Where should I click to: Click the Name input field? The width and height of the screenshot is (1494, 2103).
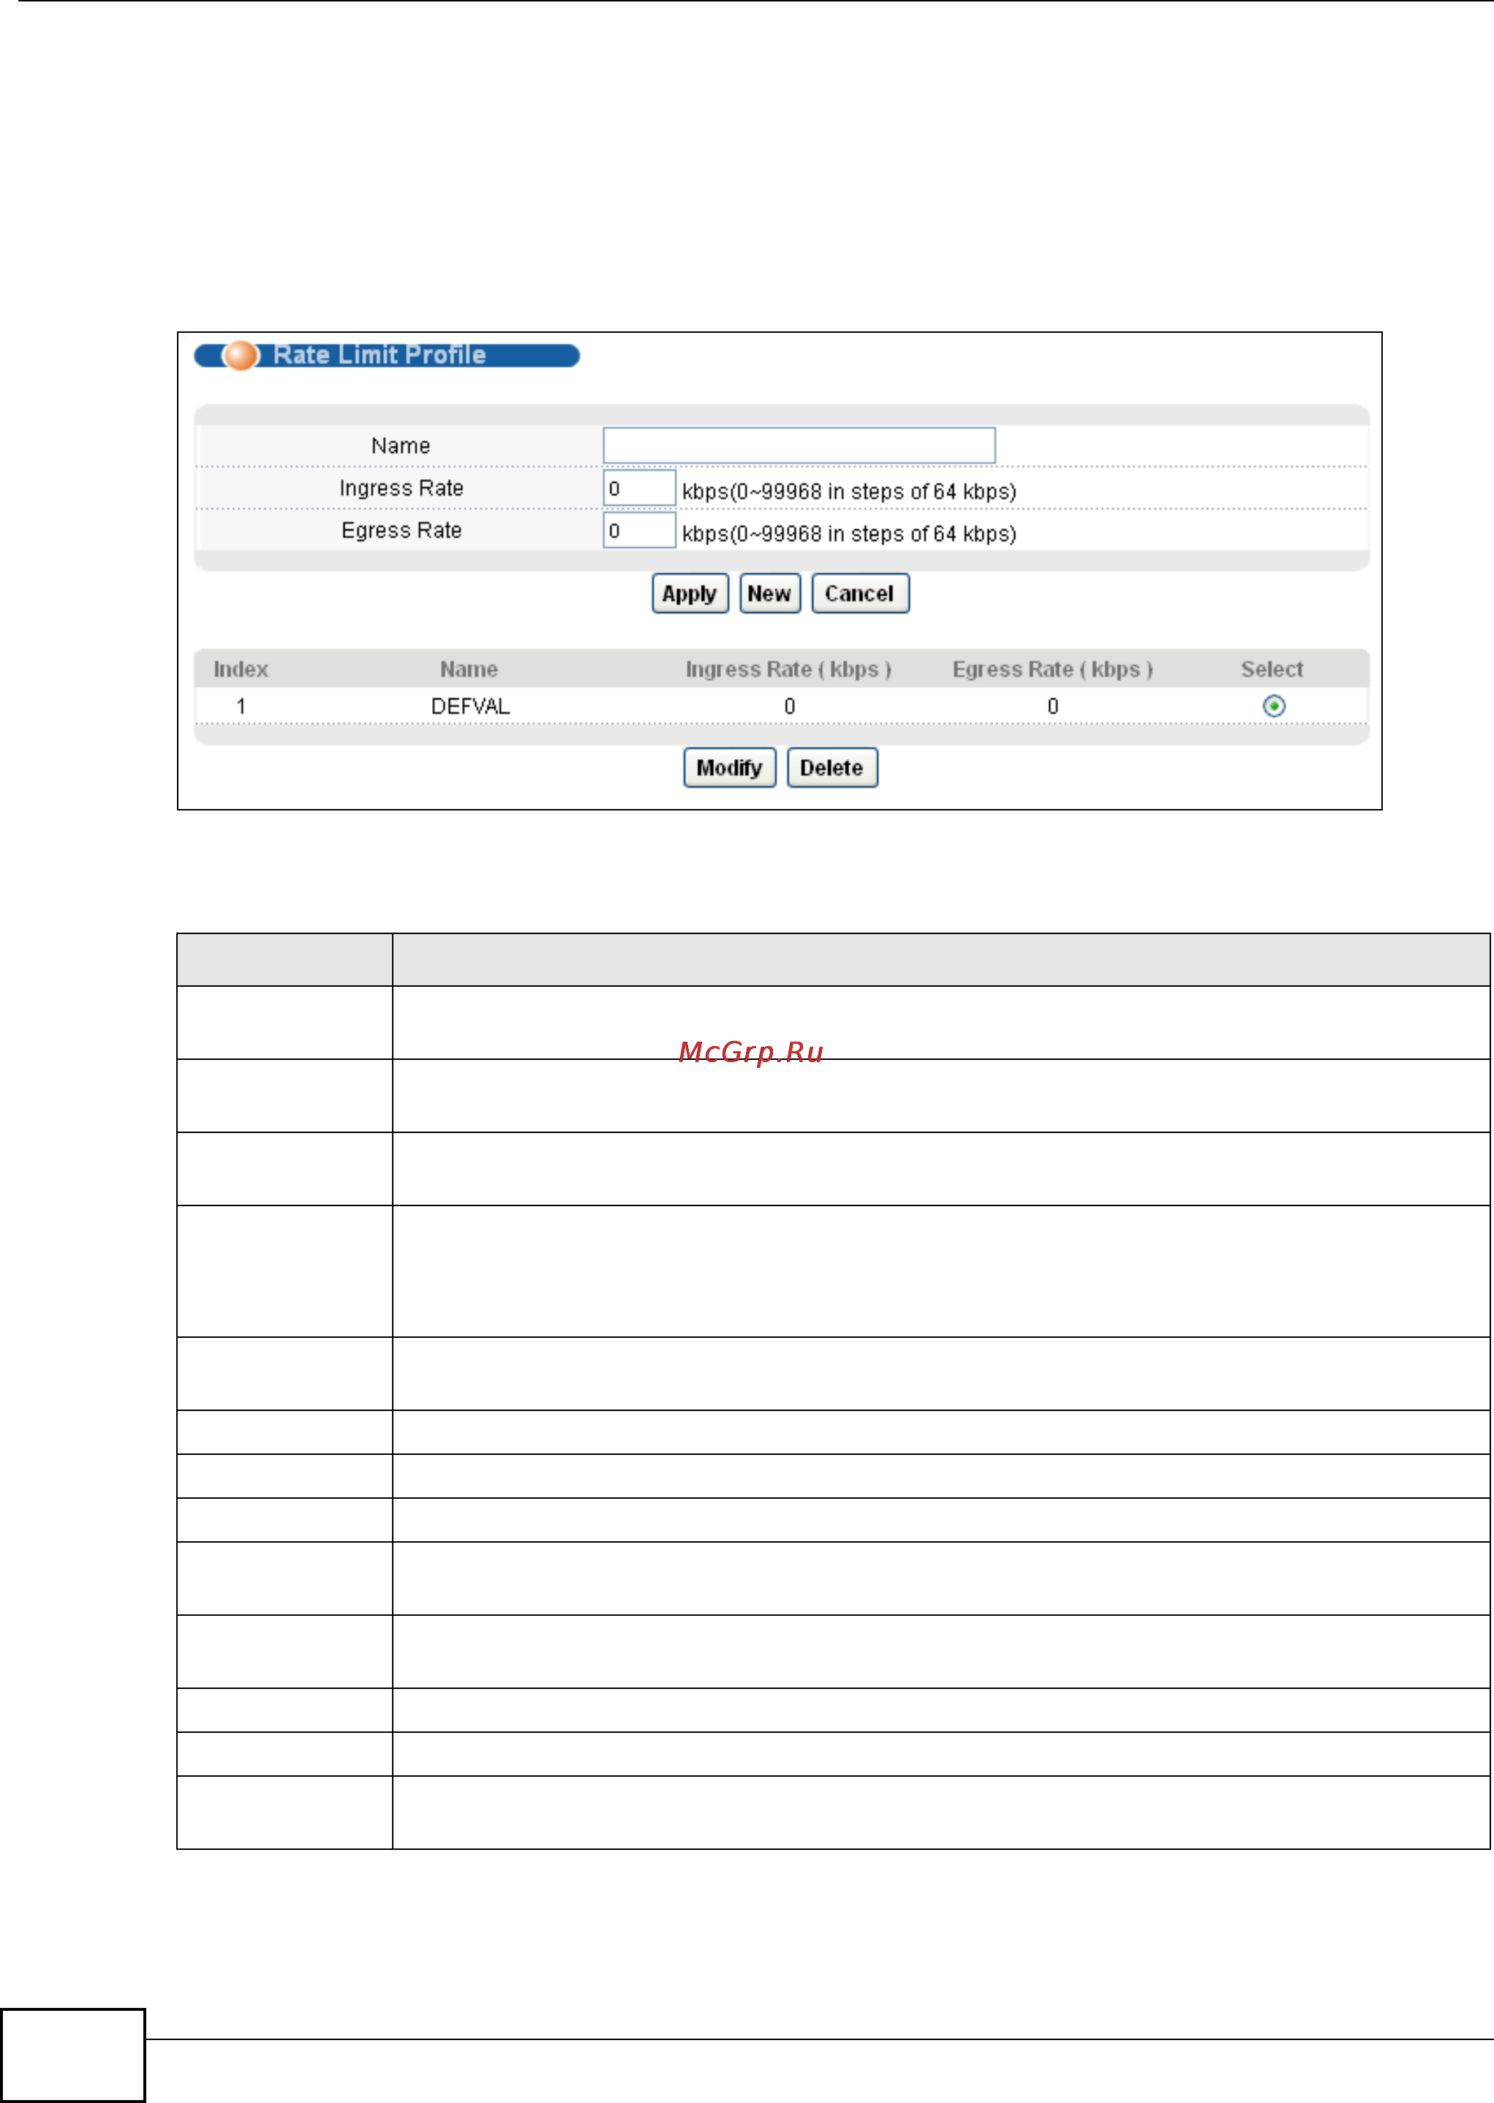[x=799, y=445]
